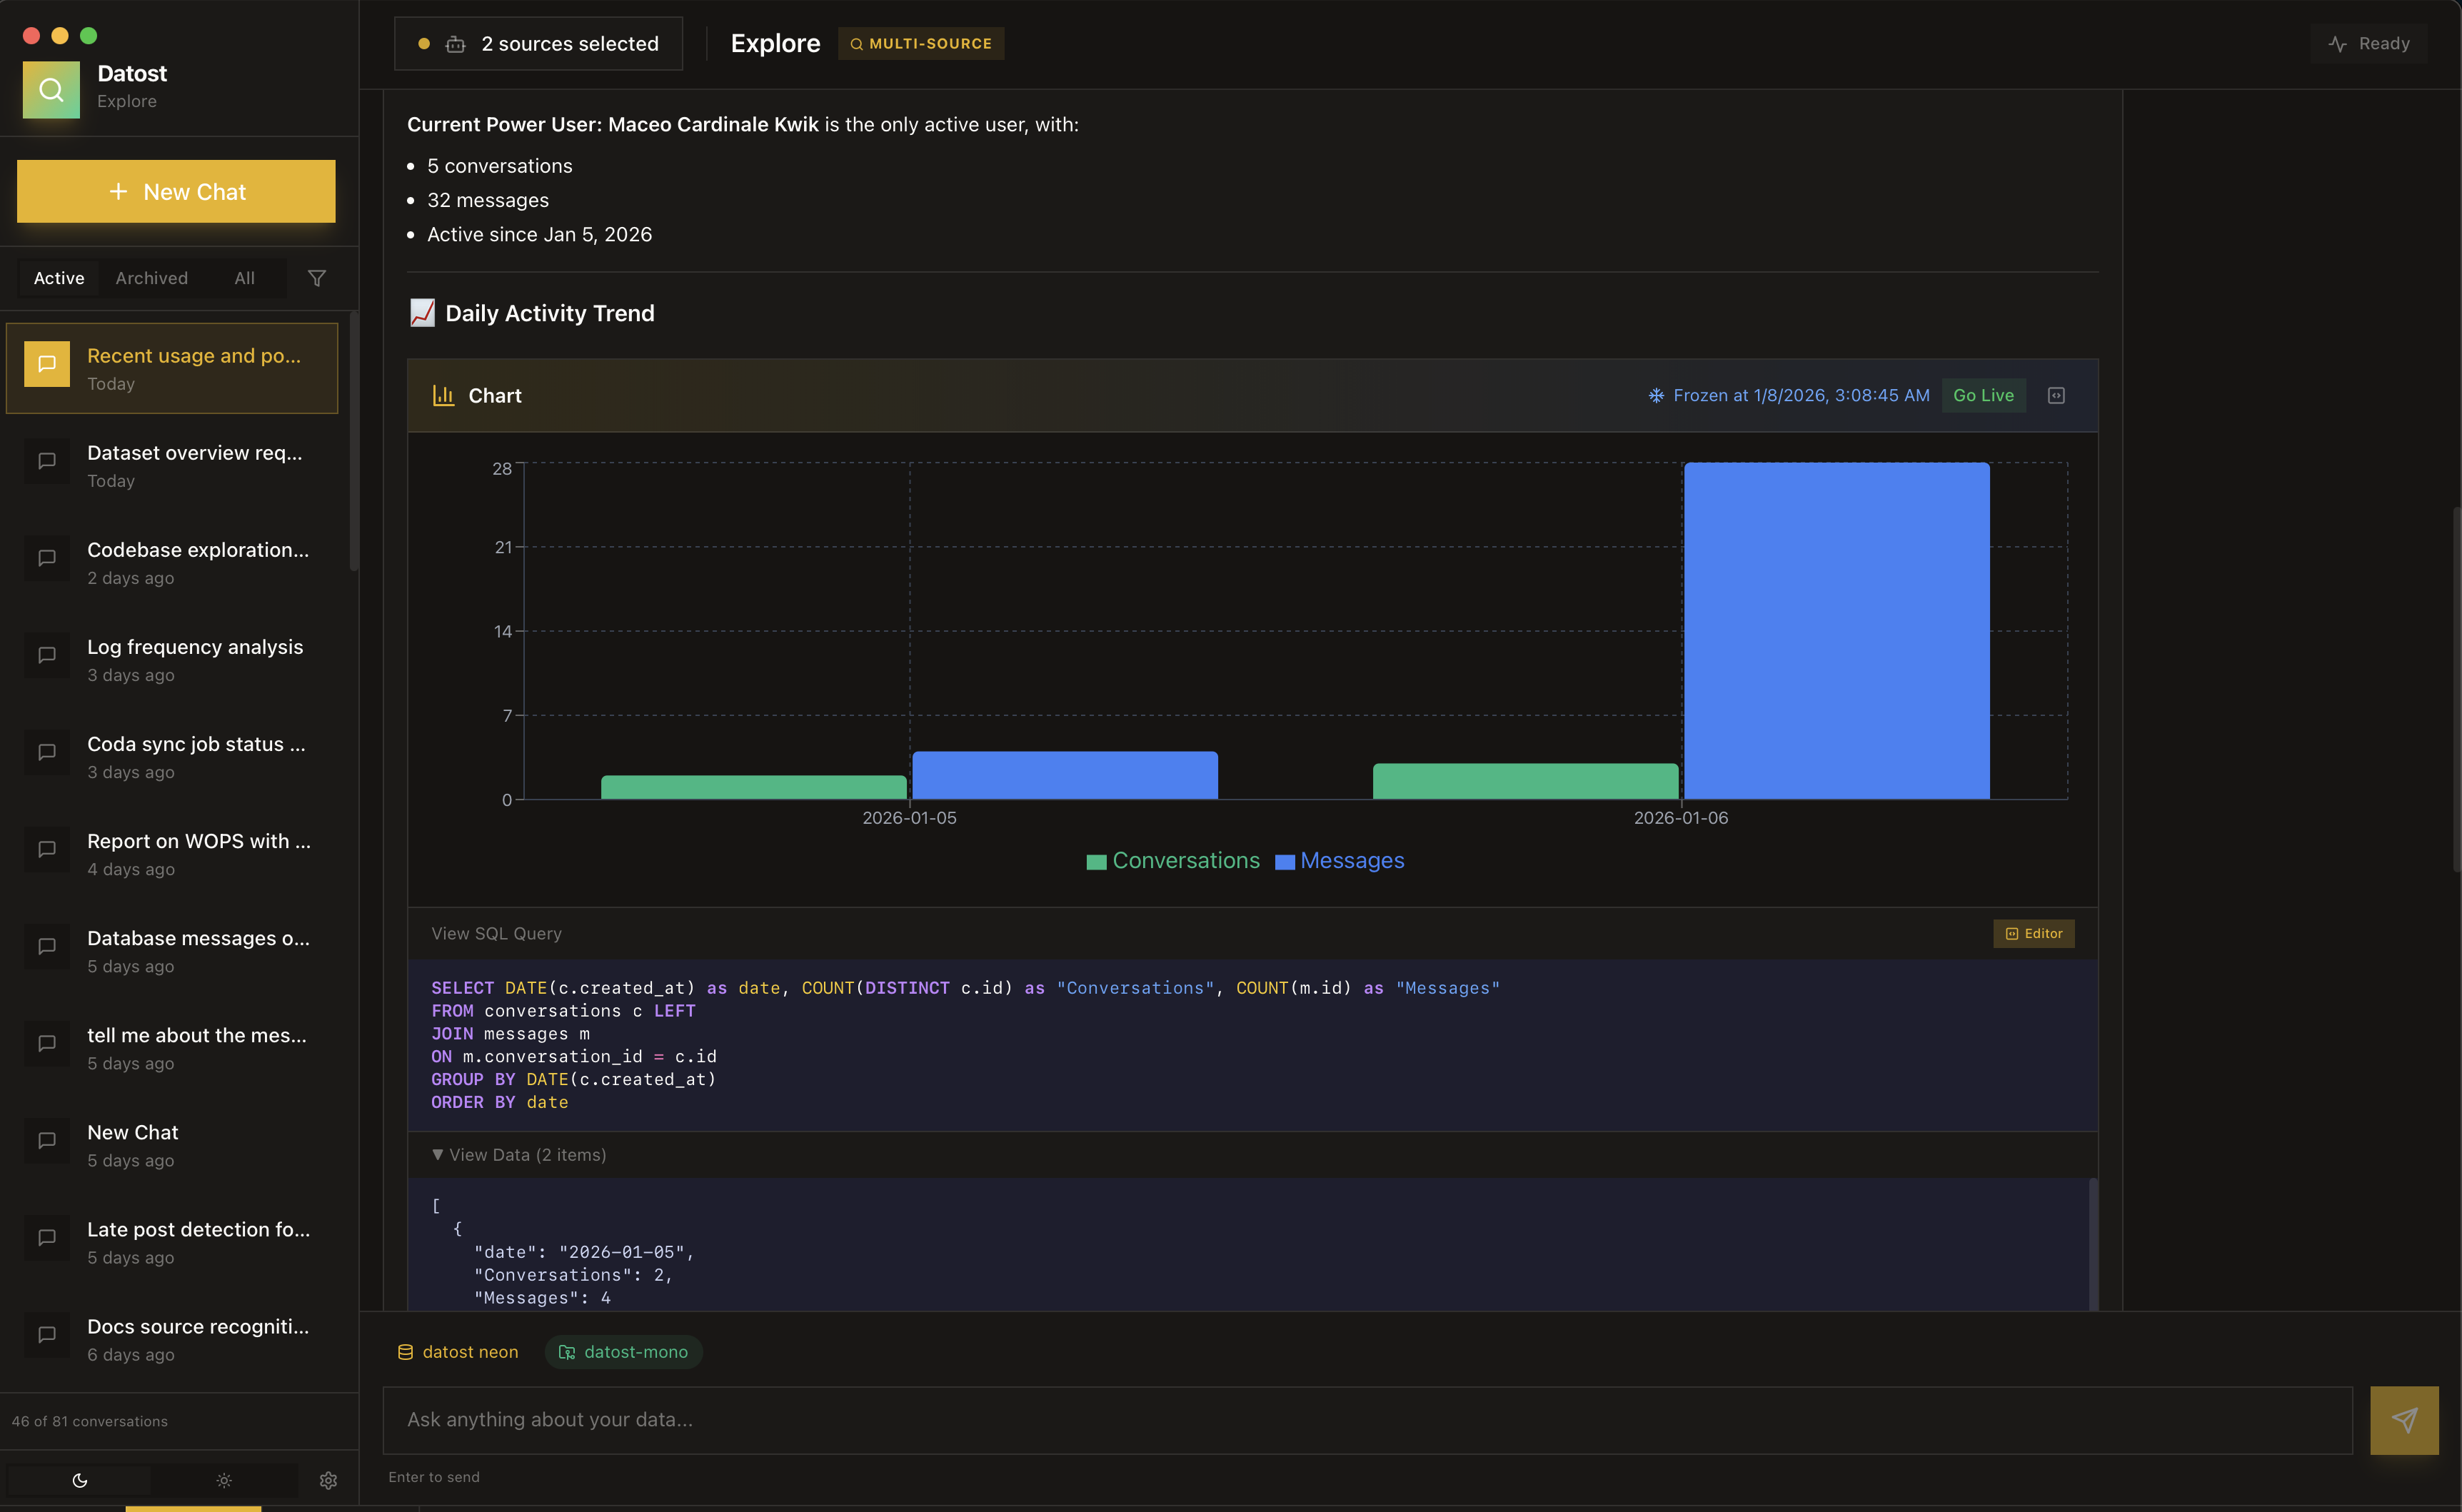Focus the Ask anything about your data input
The height and width of the screenshot is (1512, 2462).
[1367, 1420]
